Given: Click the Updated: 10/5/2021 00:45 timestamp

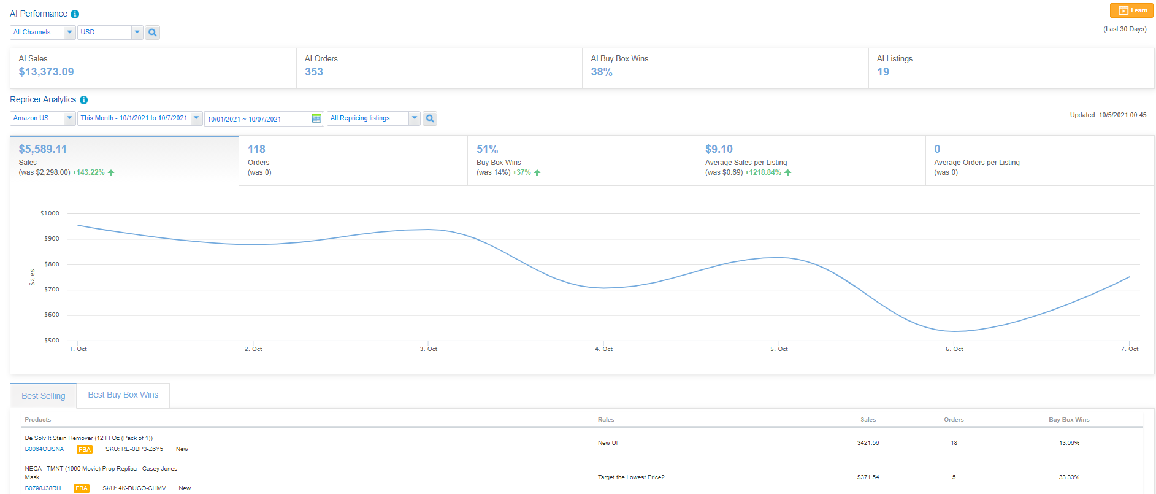Looking at the screenshot, I should [1108, 115].
